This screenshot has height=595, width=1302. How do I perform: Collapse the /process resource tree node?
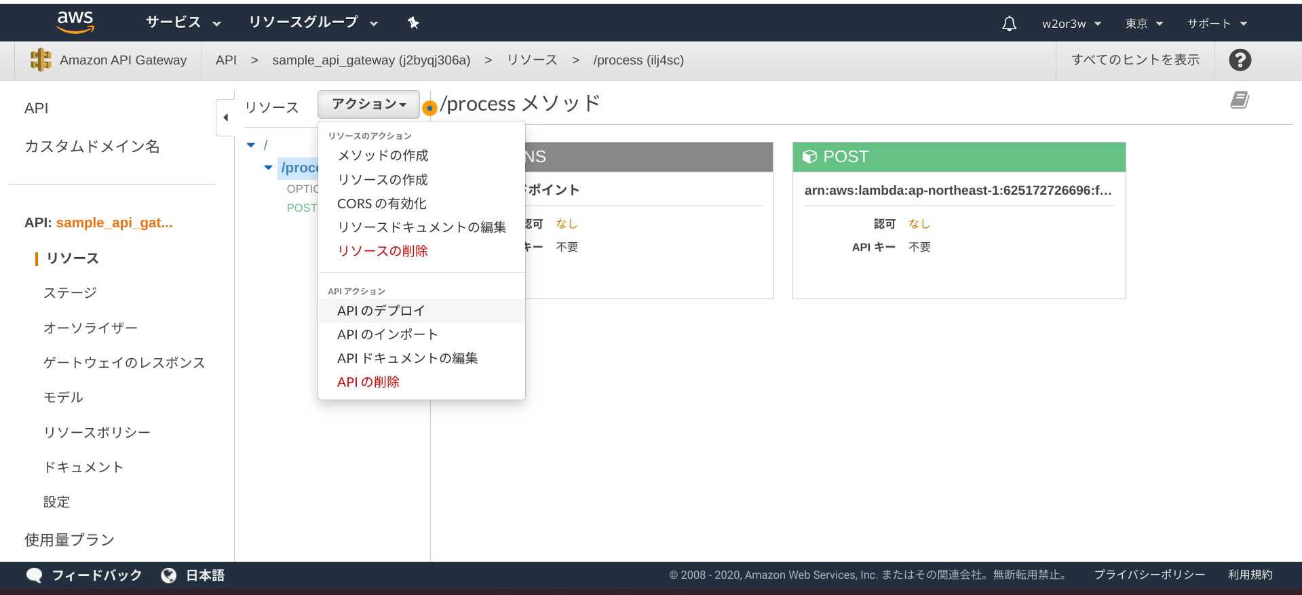pyautogui.click(x=269, y=168)
